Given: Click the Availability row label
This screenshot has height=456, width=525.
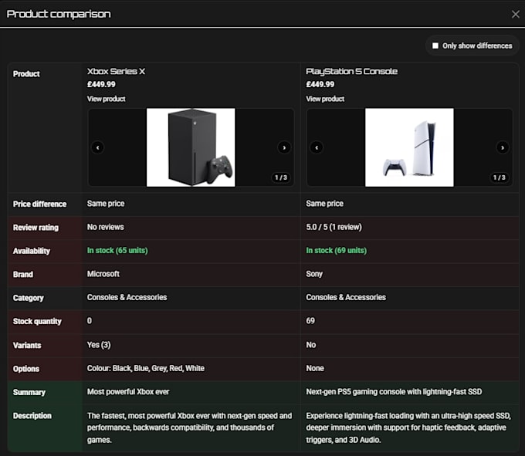Looking at the screenshot, I should pos(31,251).
